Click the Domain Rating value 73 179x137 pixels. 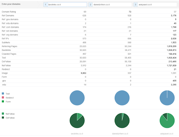point(130,12)
